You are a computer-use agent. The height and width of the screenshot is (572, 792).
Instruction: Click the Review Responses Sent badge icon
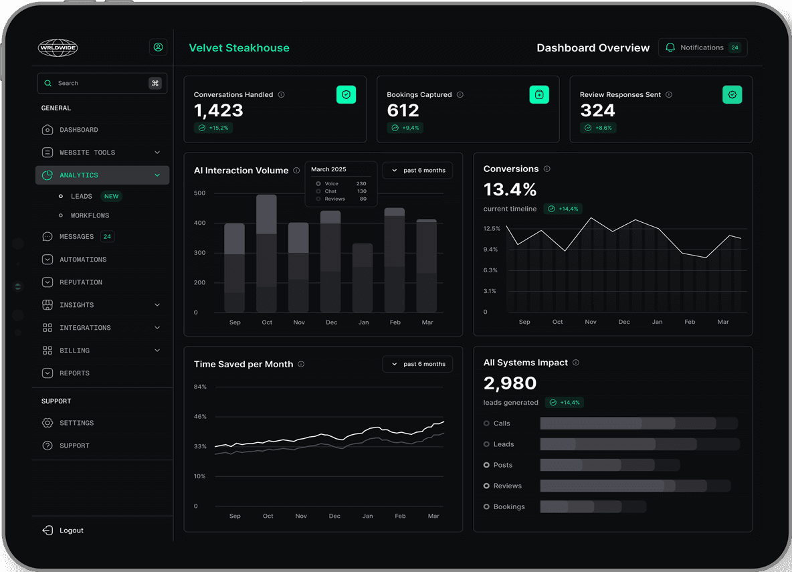pyautogui.click(x=732, y=94)
